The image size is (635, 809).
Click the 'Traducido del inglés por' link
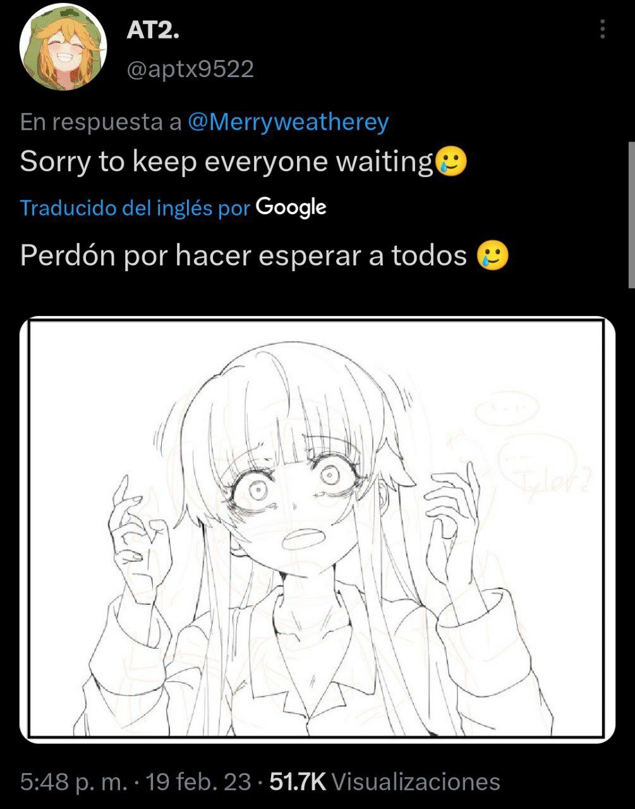[x=135, y=207]
